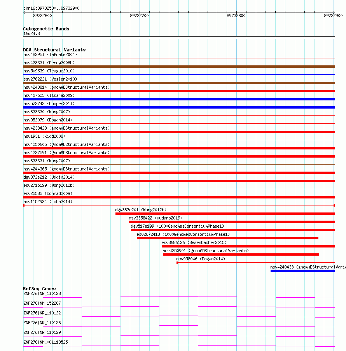The image size is (346, 351).
Task: Open nsv4250901 gnomAD variant label
Action: point(206,251)
